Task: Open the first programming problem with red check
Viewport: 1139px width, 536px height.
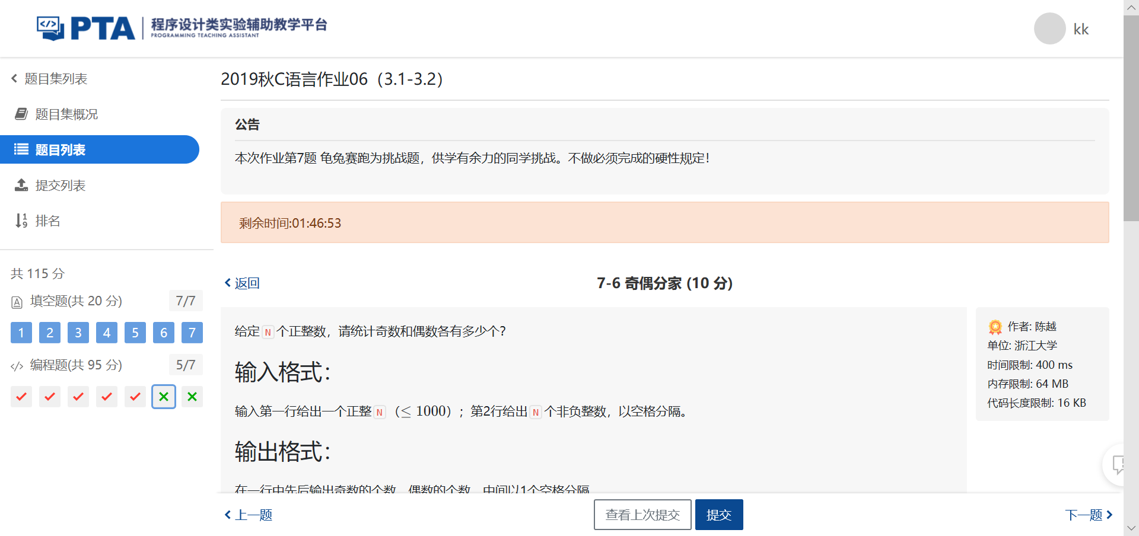Action: coord(21,397)
